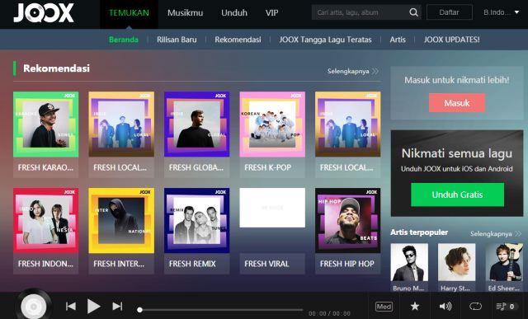Click the green Unduh Gratis button
This screenshot has height=319, width=528.
pyautogui.click(x=457, y=195)
